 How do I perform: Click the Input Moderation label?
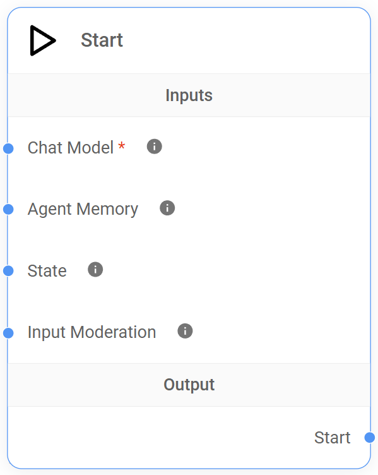click(92, 332)
